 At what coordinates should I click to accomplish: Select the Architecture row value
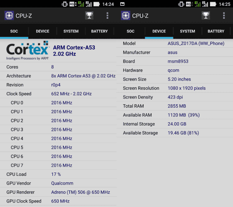click(83, 76)
